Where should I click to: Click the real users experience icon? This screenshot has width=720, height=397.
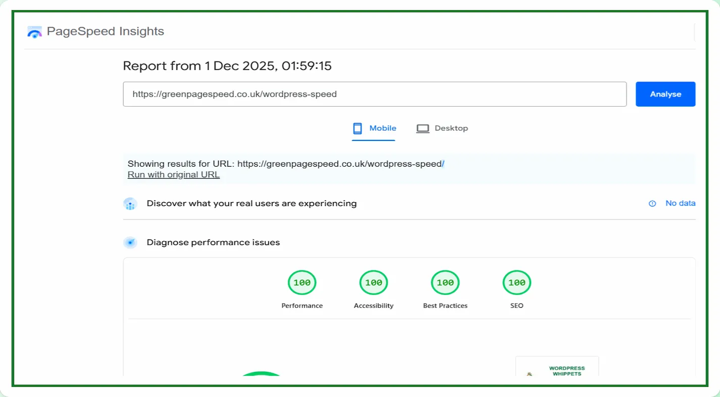point(130,204)
